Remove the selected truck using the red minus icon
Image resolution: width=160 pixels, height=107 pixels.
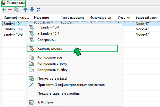coord(10,10)
